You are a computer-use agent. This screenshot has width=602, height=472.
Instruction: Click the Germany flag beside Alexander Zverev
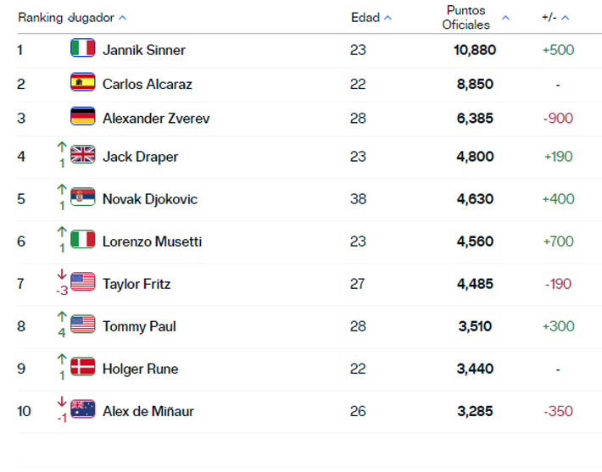click(x=82, y=116)
